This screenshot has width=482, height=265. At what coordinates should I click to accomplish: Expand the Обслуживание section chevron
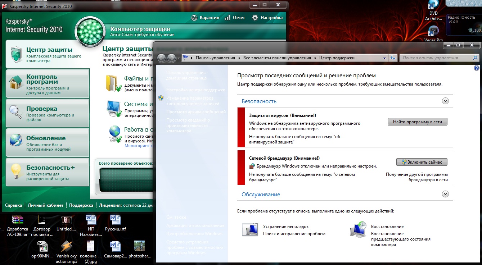pyautogui.click(x=445, y=194)
